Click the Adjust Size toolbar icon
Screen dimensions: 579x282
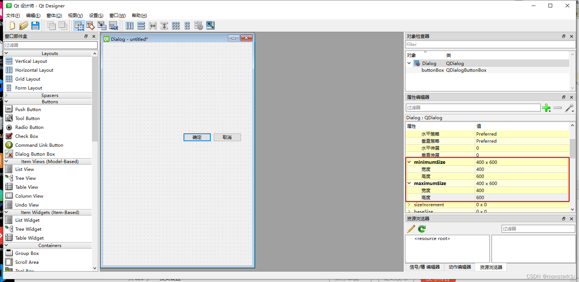pos(210,25)
